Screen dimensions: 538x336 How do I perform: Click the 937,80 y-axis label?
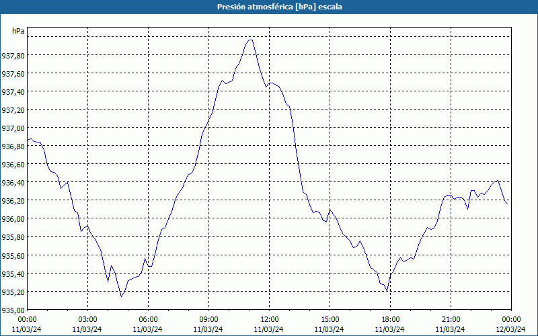point(13,55)
